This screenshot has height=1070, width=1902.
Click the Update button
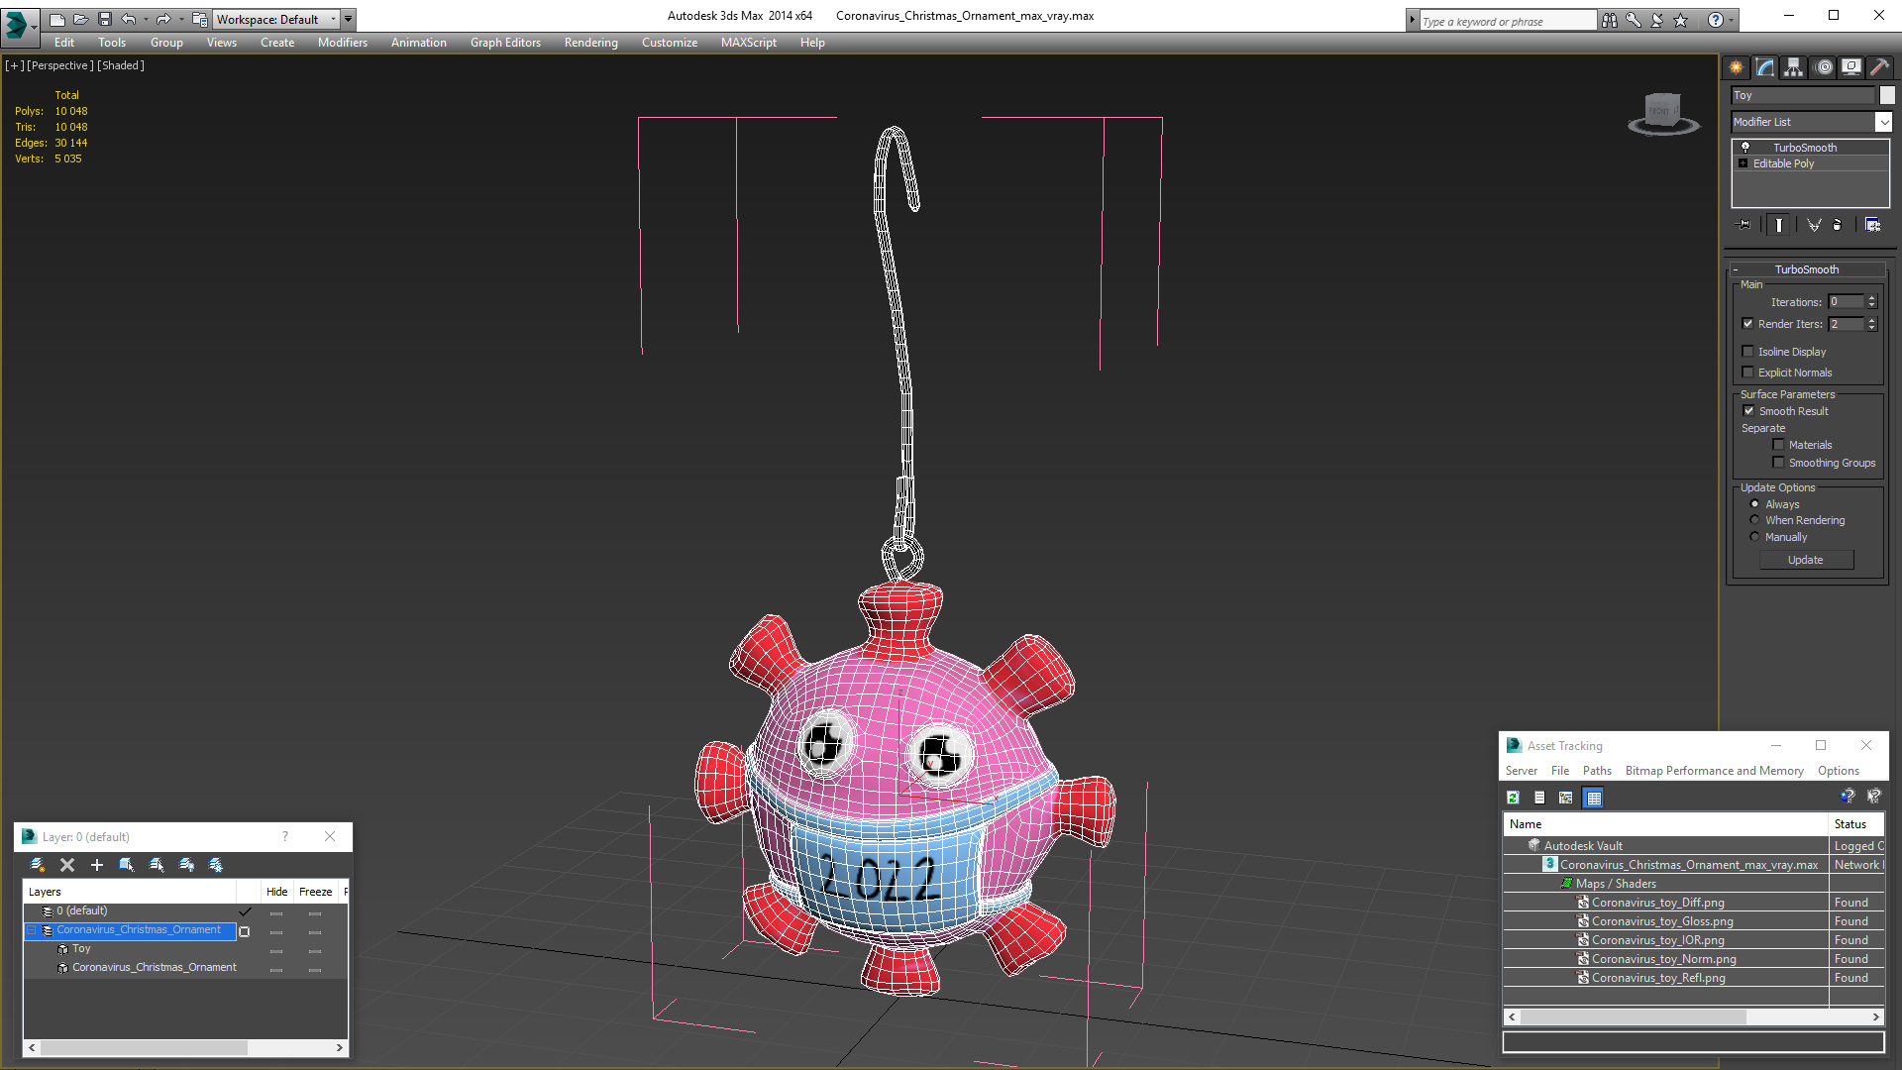point(1805,560)
